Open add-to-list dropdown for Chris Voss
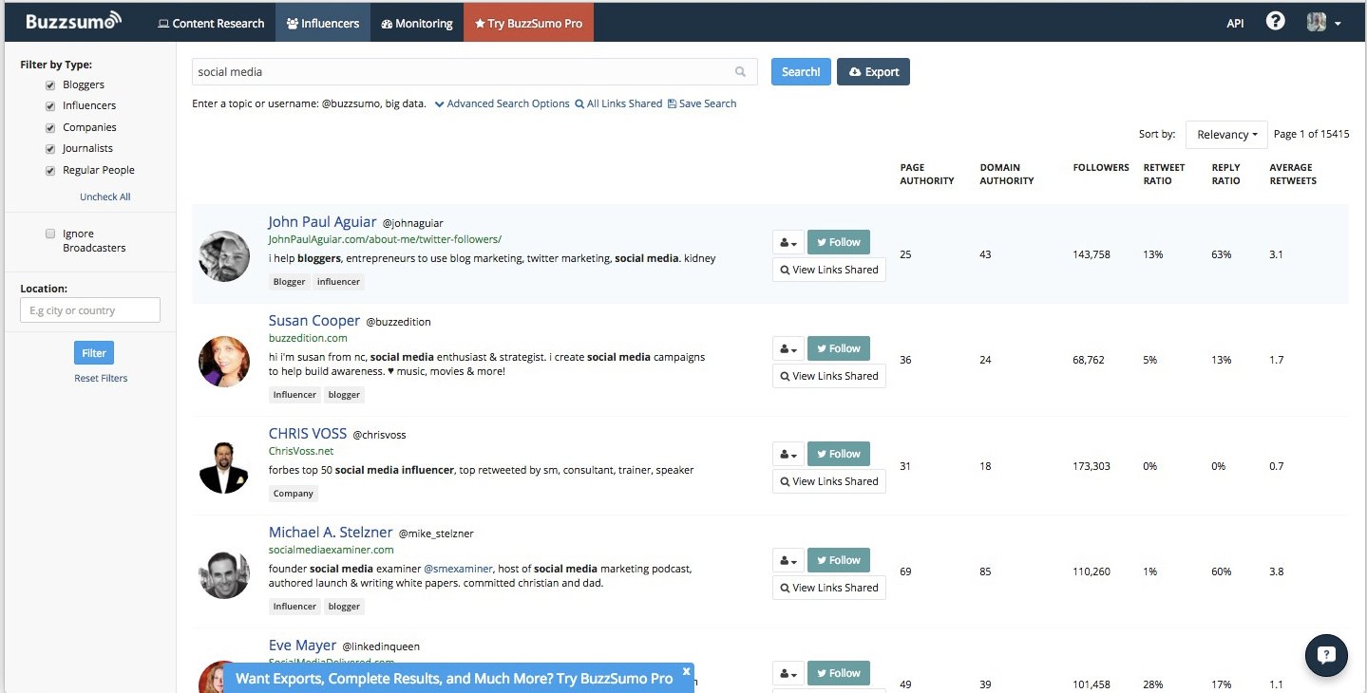The height and width of the screenshot is (693, 1367). pyautogui.click(x=788, y=454)
